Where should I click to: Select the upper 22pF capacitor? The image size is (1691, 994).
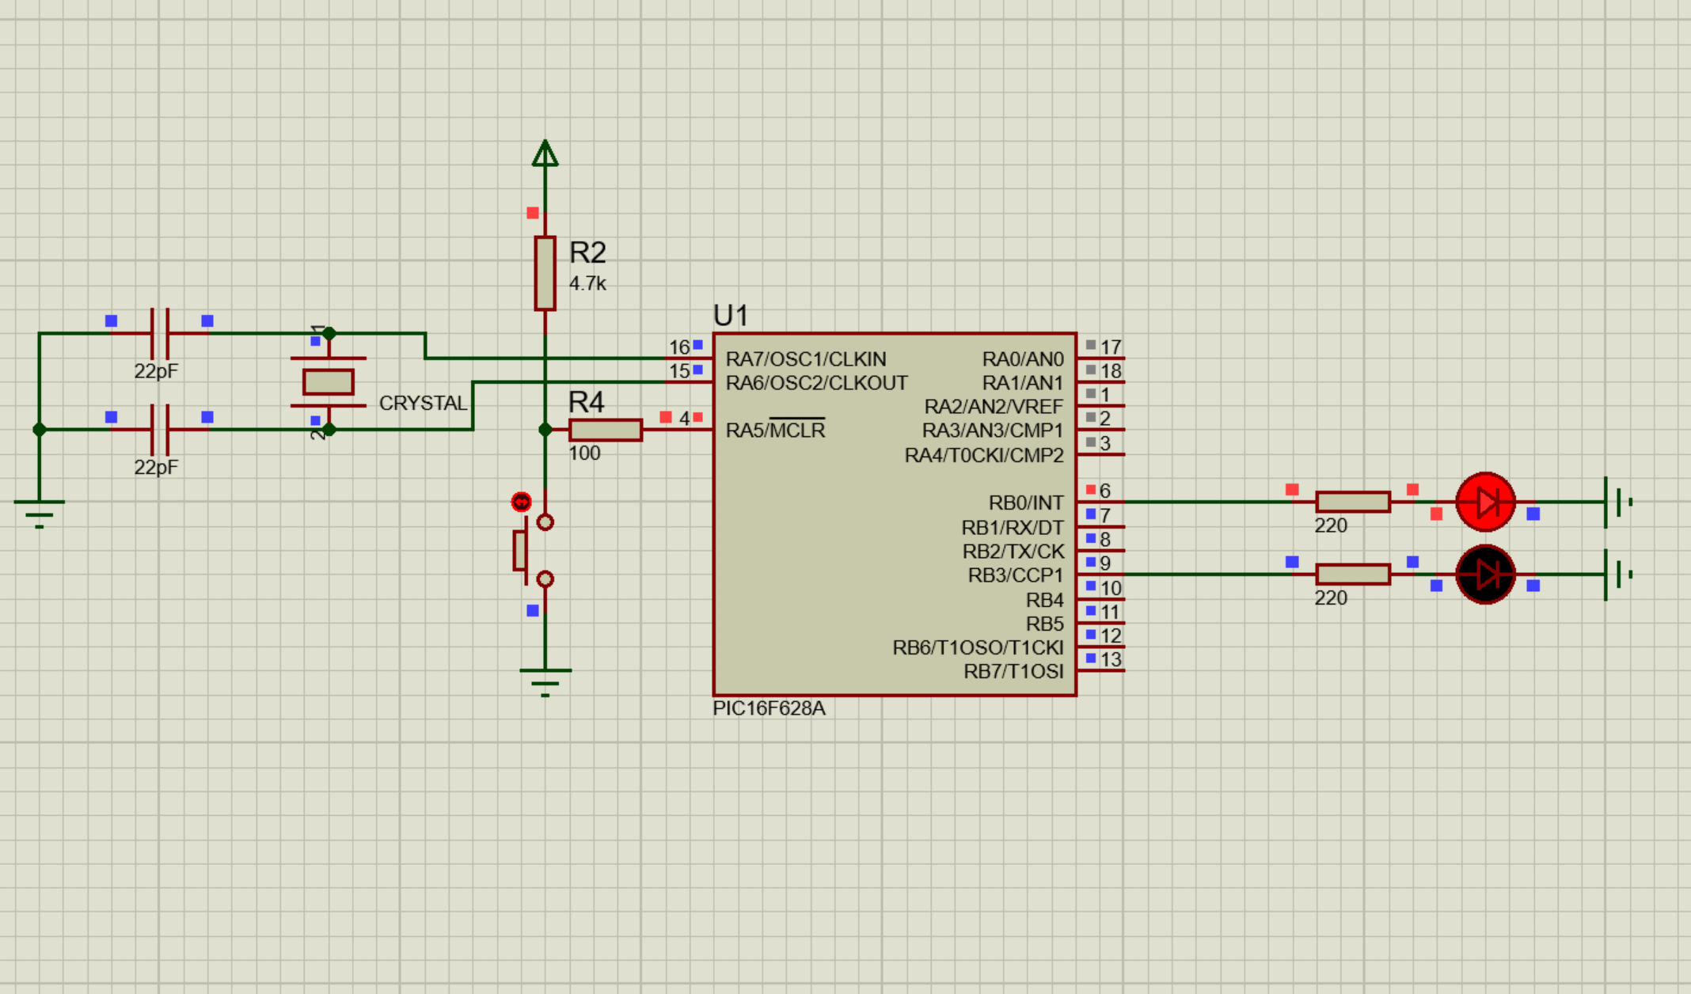tap(159, 333)
